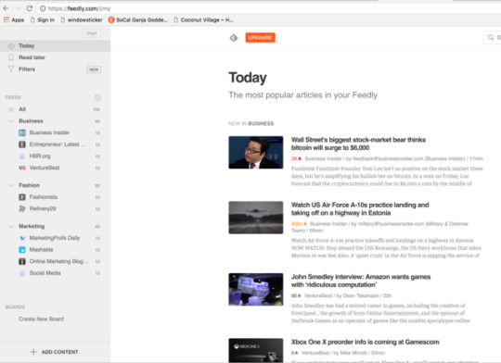Screen dimensions: 501x363
Task: Open thumbnail of Xbox One X article
Action: [256, 350]
